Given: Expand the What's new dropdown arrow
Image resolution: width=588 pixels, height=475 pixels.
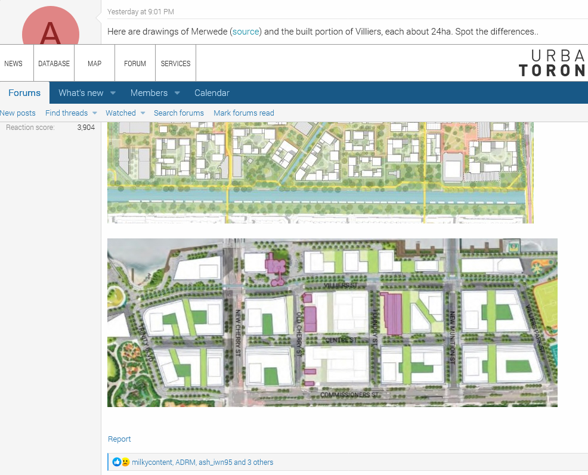Looking at the screenshot, I should [113, 93].
